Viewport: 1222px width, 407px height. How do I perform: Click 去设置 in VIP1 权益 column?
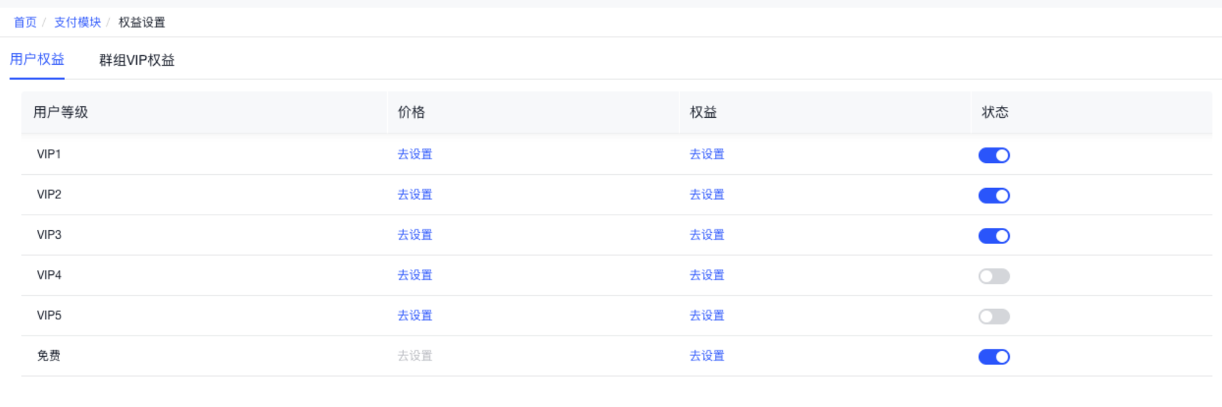point(707,154)
